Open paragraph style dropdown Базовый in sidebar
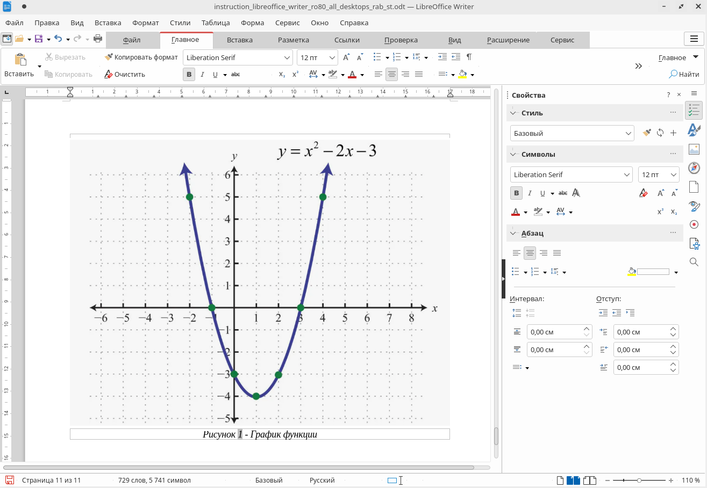Viewport: 707px width, 488px height. point(629,133)
